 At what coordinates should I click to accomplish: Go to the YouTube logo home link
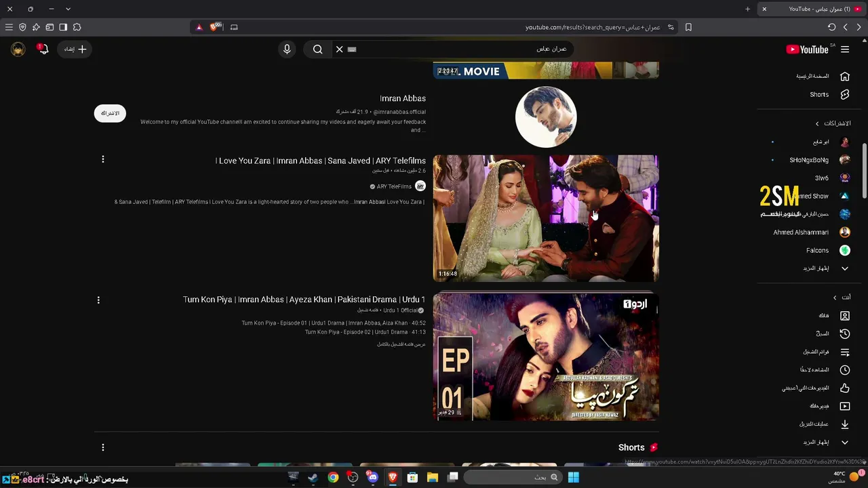(807, 49)
